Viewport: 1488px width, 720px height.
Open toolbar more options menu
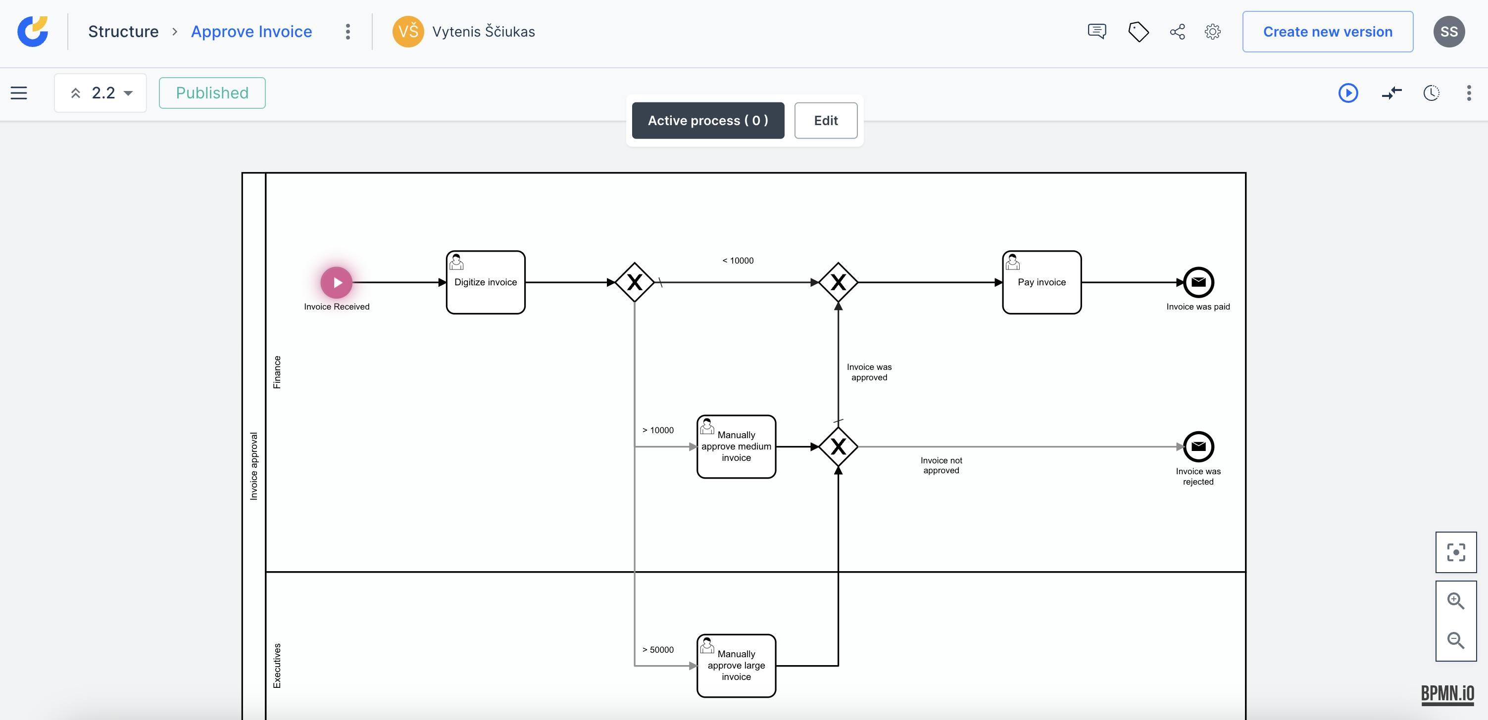pyautogui.click(x=1469, y=93)
